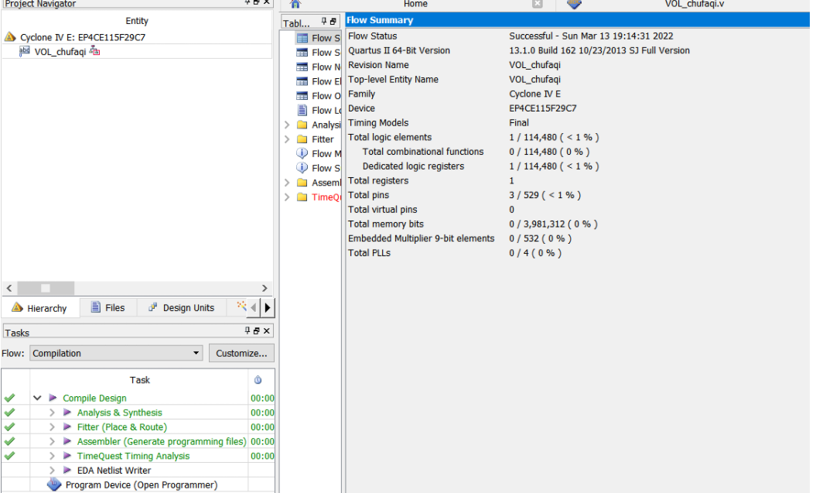Click green checkmark on Compile Design row

[x=9, y=398]
